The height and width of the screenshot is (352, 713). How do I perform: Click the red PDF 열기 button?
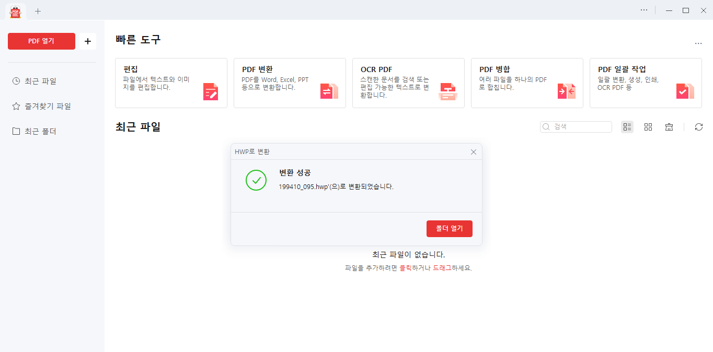(x=41, y=41)
